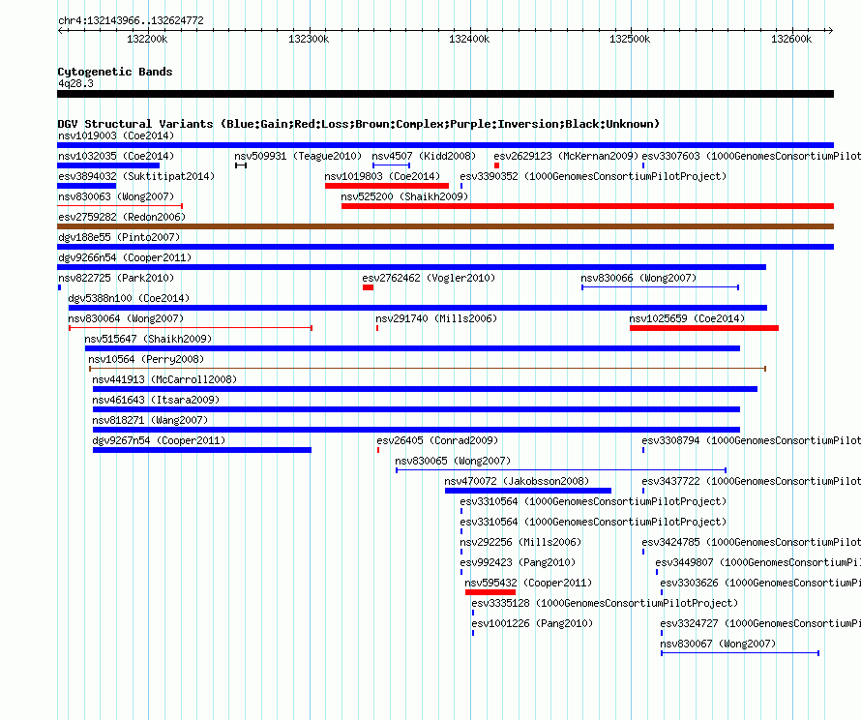Screen dimensions: 861x720
Task: Open nsv830064 (Wong2007) label
Action: point(126,318)
